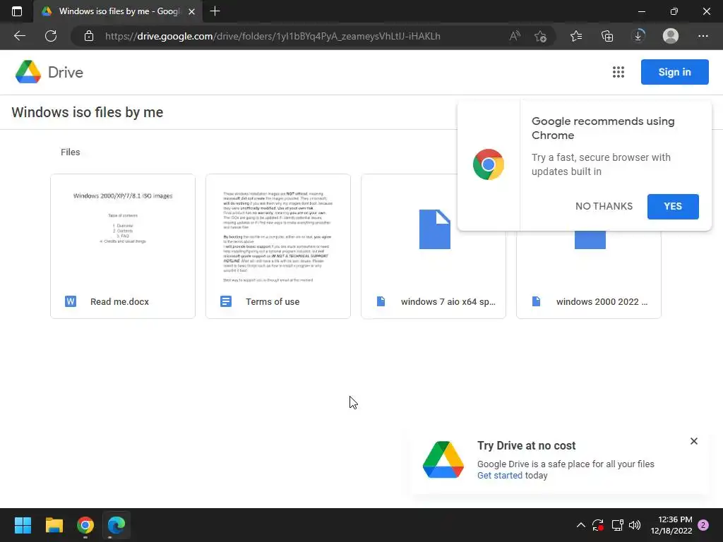The height and width of the screenshot is (542, 723).
Task: Click the Windows iso files by me folder title
Action: [x=87, y=112]
